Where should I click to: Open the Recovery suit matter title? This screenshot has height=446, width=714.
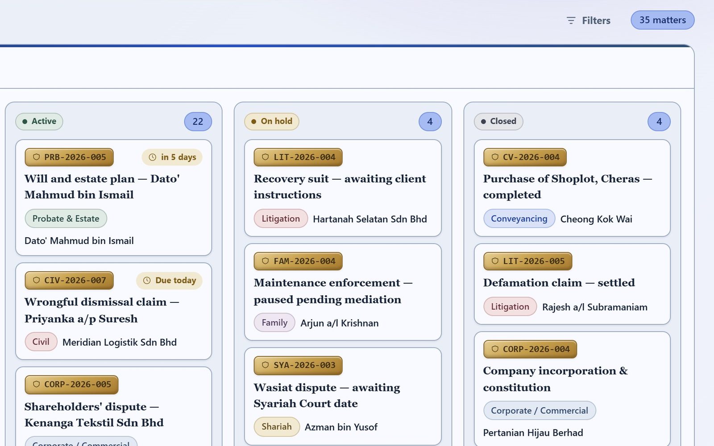(x=340, y=187)
